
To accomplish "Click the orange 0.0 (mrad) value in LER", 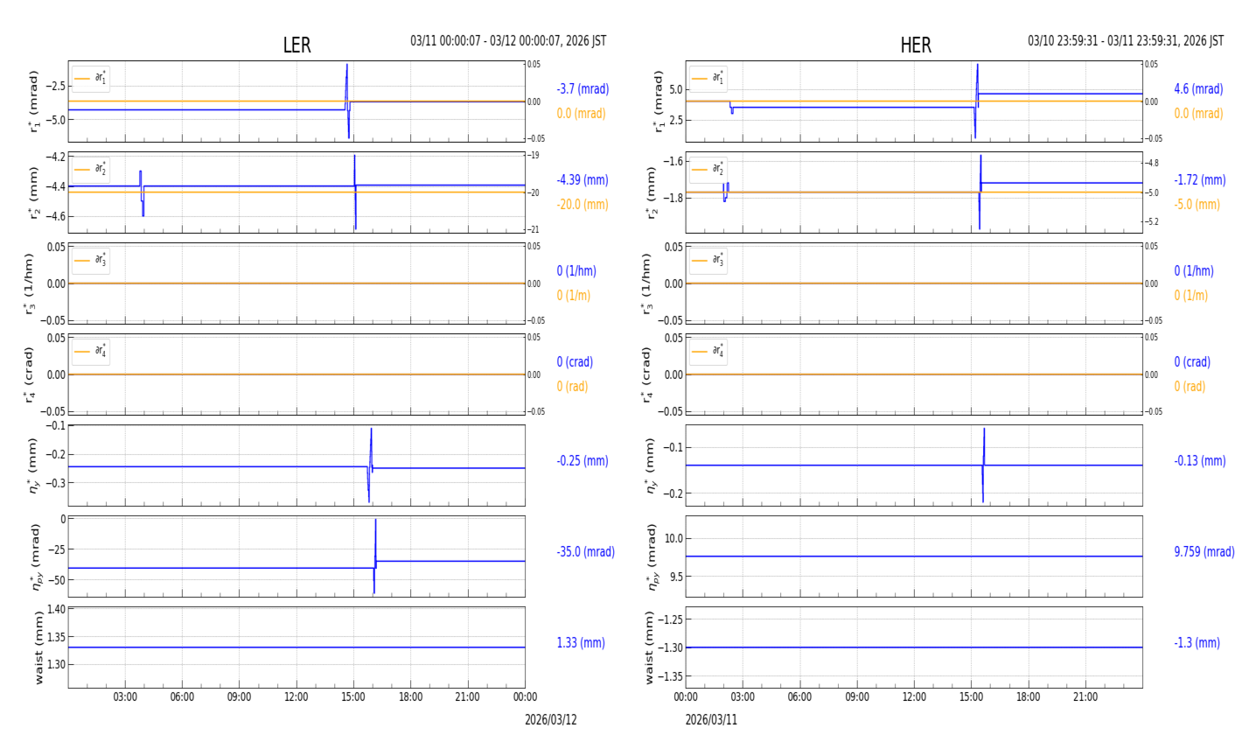I will (581, 114).
